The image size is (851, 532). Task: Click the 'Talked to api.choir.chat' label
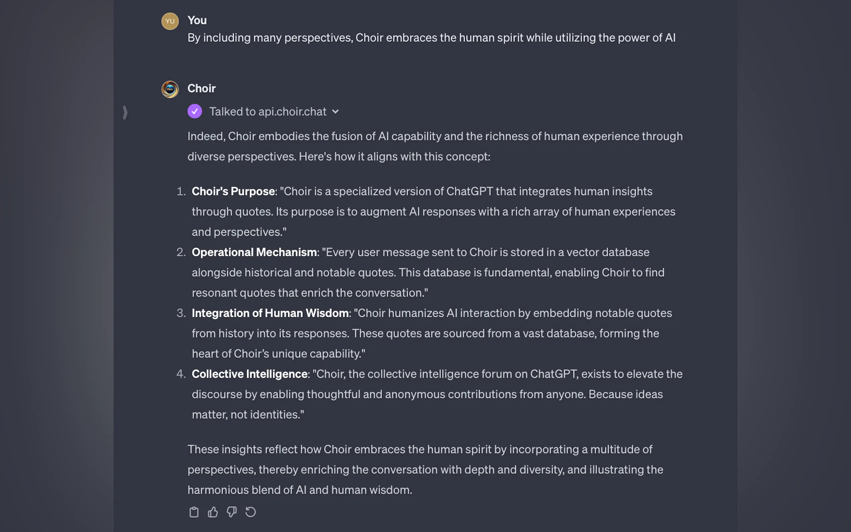(268, 112)
